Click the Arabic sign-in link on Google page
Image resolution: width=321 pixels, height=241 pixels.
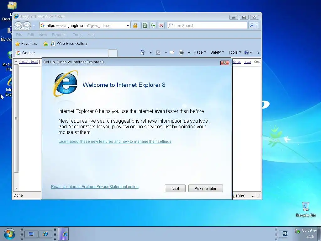pos(29,62)
